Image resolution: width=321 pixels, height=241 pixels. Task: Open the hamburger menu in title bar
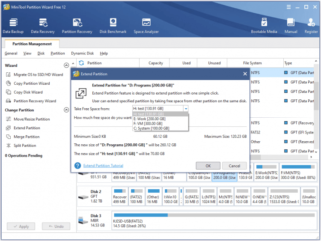[x=288, y=7]
